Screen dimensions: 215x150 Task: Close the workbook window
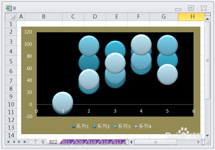[204, 8]
